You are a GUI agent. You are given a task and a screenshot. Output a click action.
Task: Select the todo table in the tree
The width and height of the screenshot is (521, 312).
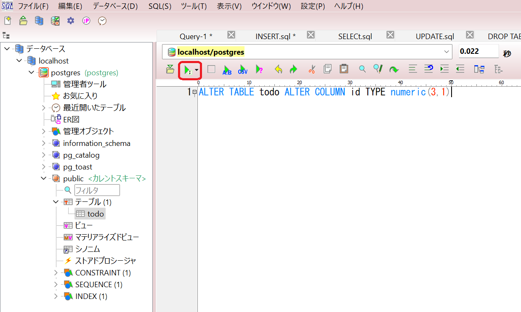(94, 214)
